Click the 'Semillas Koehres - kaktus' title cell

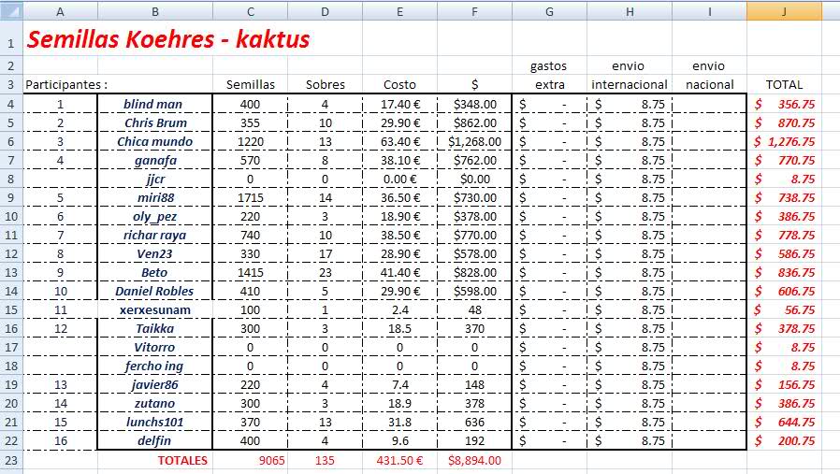(168, 40)
